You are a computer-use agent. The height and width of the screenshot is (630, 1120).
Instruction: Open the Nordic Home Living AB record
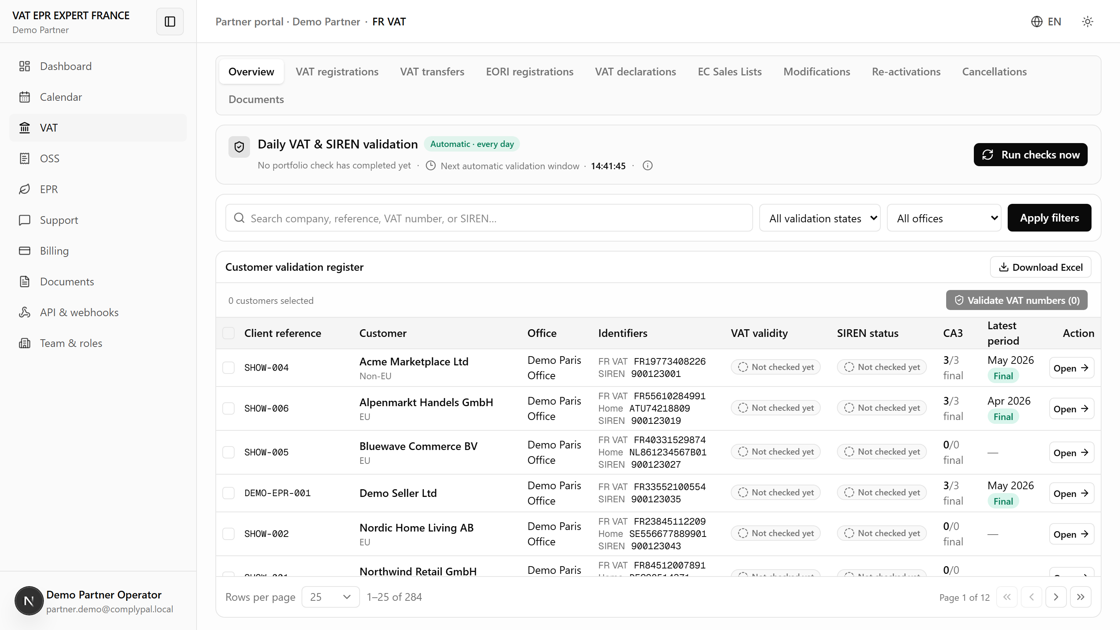tap(1071, 534)
